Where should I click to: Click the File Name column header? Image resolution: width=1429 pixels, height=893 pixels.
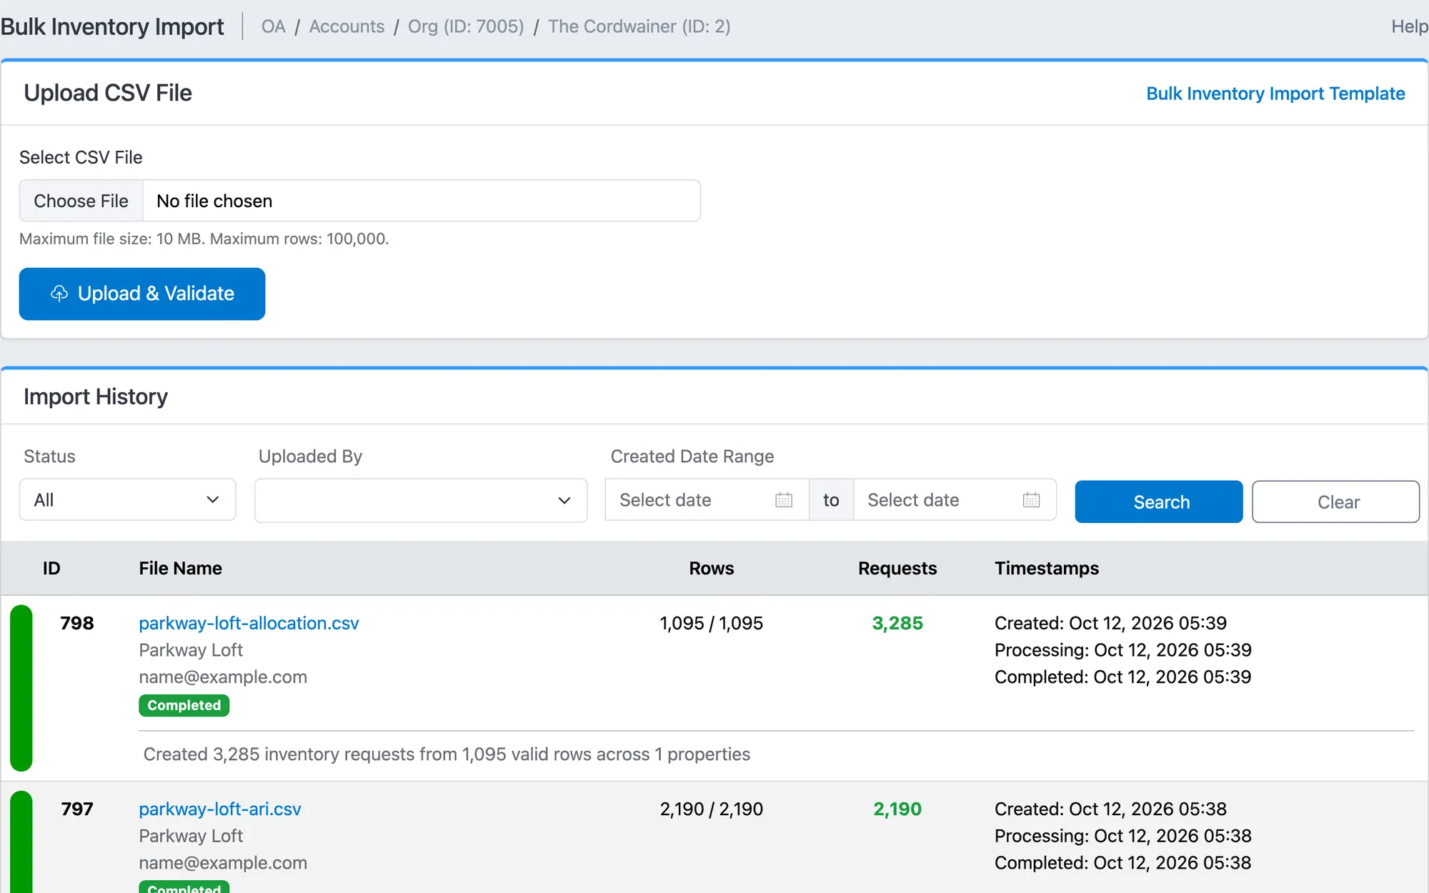181,568
